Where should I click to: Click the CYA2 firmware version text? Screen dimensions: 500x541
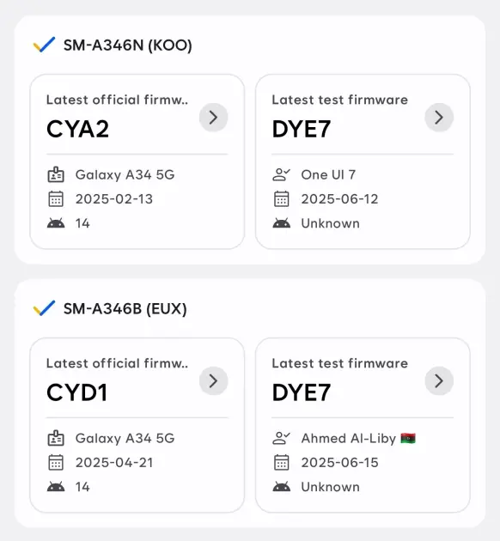[77, 129]
